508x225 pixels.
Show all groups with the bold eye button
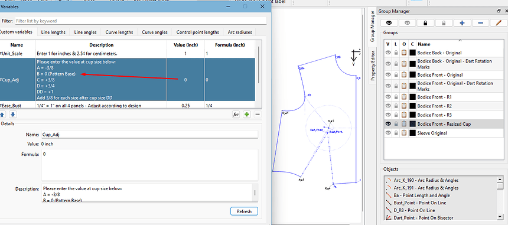pyautogui.click(x=389, y=23)
